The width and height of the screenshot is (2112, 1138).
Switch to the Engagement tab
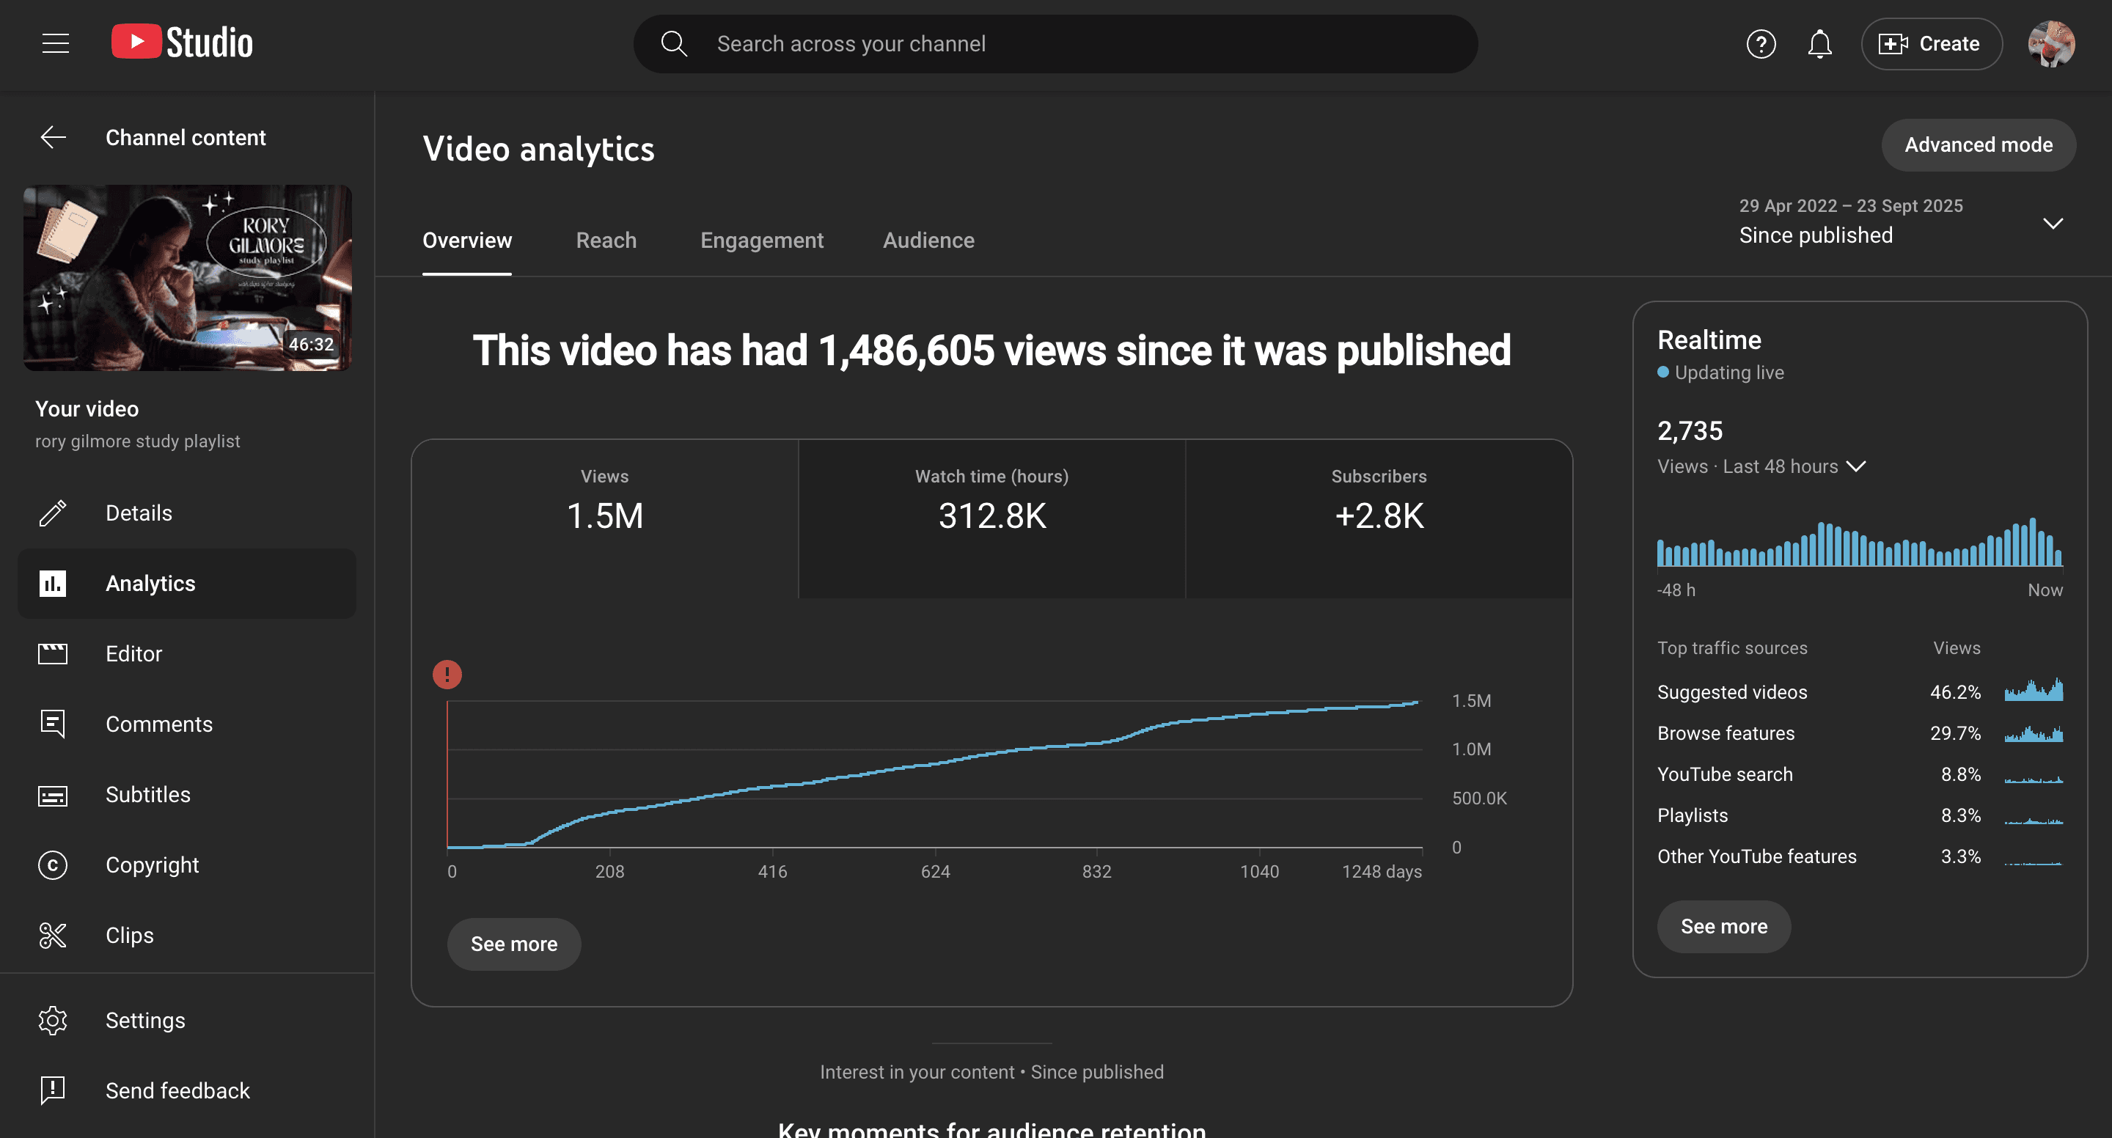click(761, 241)
